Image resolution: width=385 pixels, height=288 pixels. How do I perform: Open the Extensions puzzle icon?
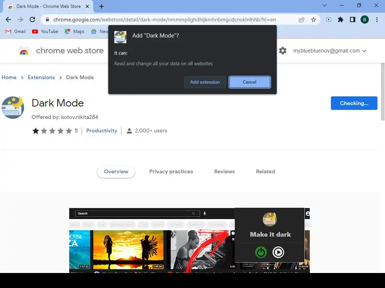pyautogui.click(x=341, y=19)
